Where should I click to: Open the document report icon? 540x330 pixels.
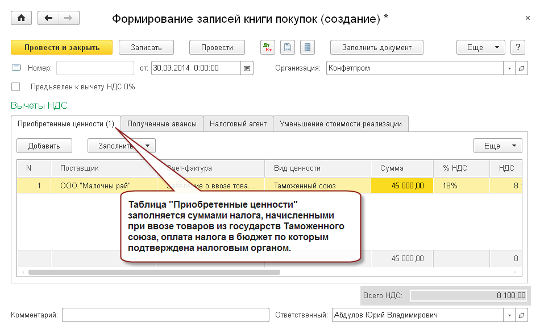(288, 48)
